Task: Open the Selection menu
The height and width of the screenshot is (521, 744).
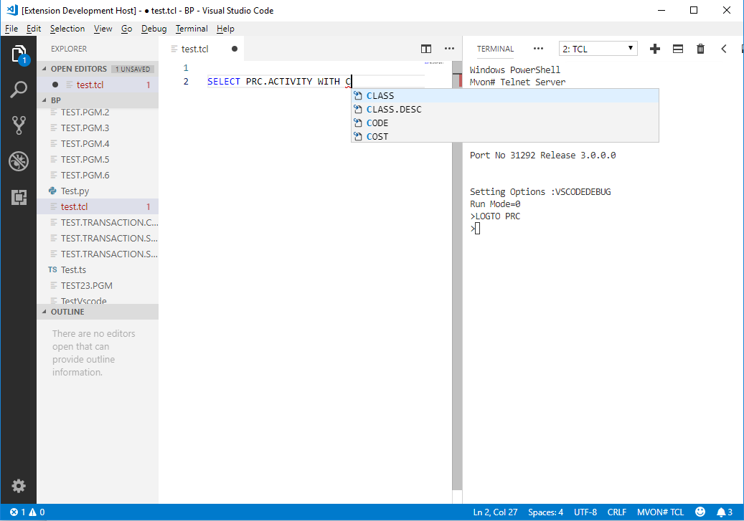Action: [67, 29]
